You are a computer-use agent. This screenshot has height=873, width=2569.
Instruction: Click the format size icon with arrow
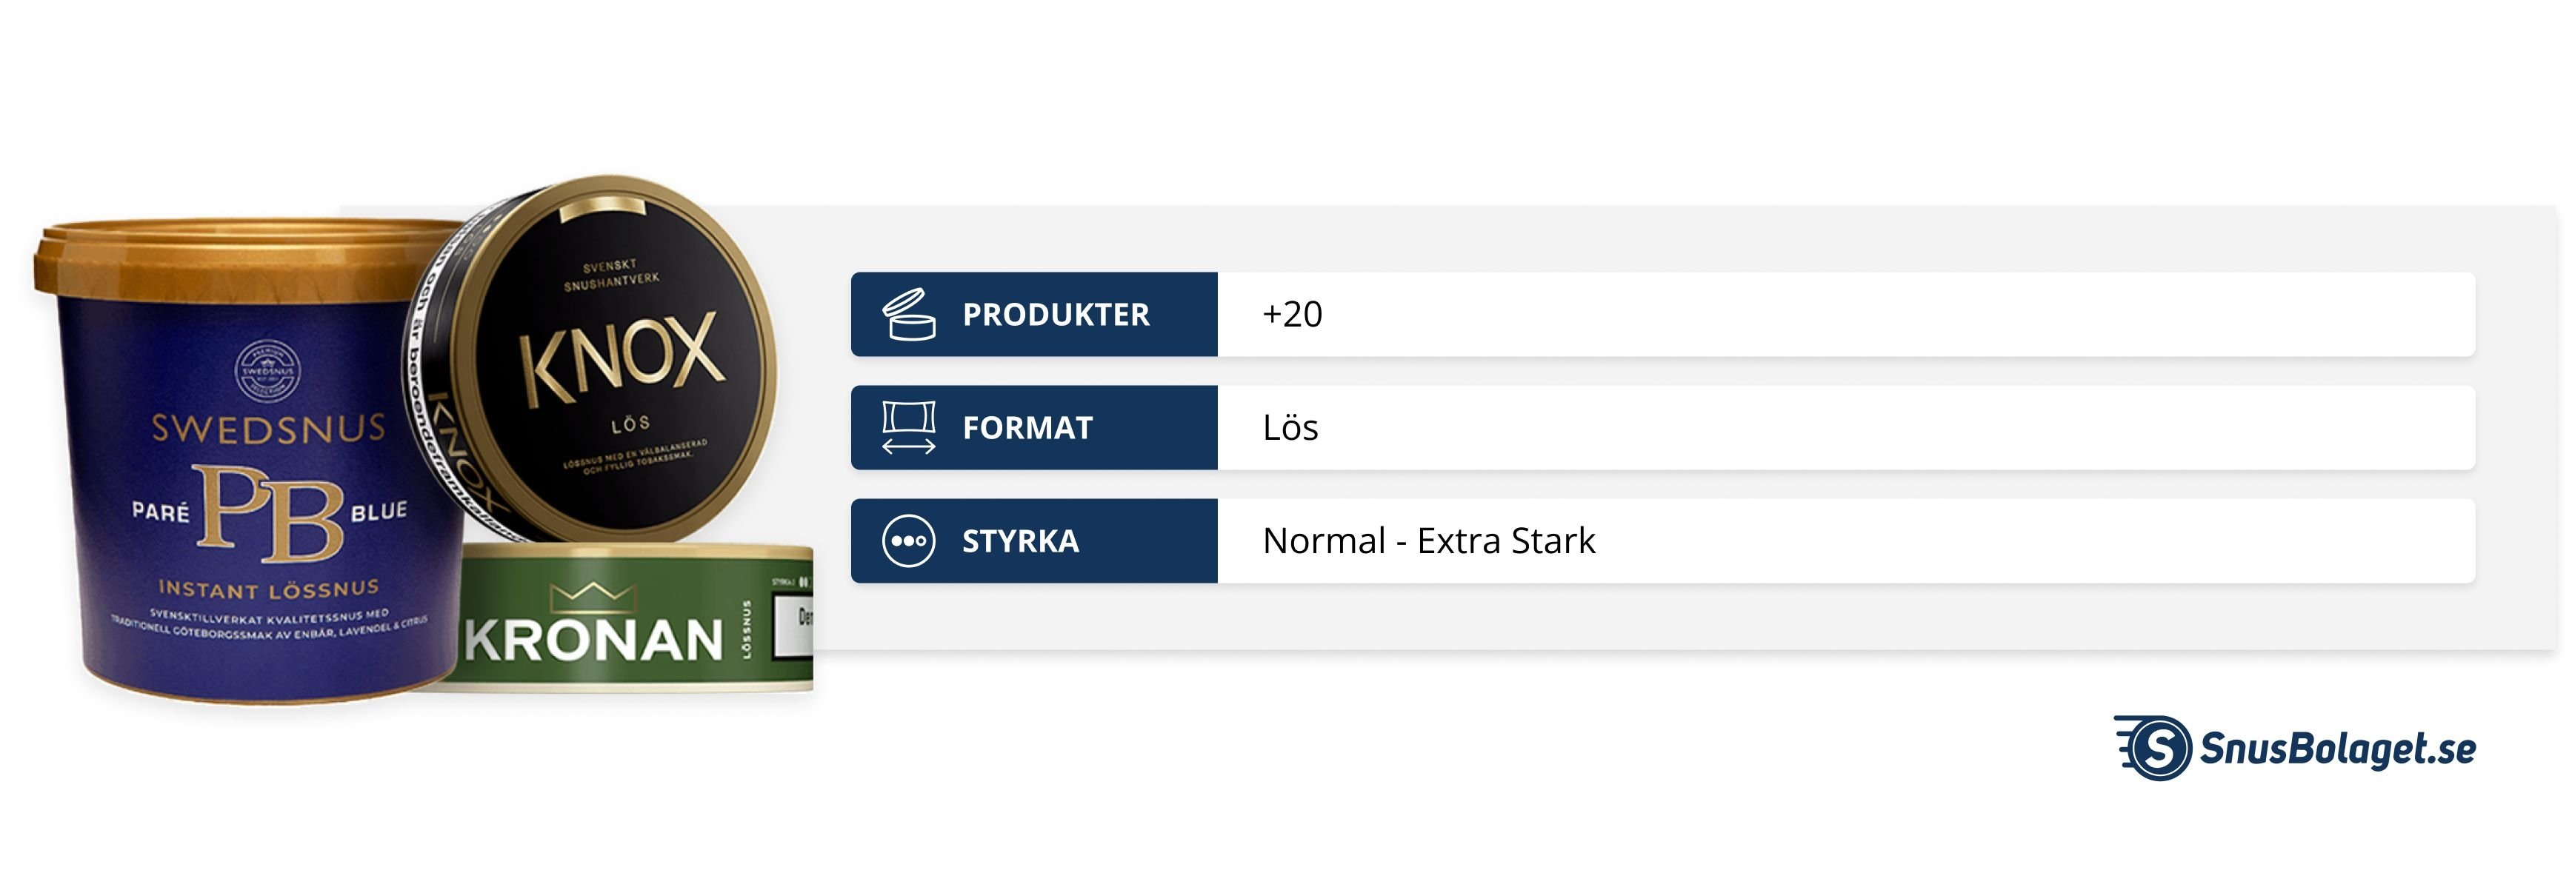coord(908,427)
